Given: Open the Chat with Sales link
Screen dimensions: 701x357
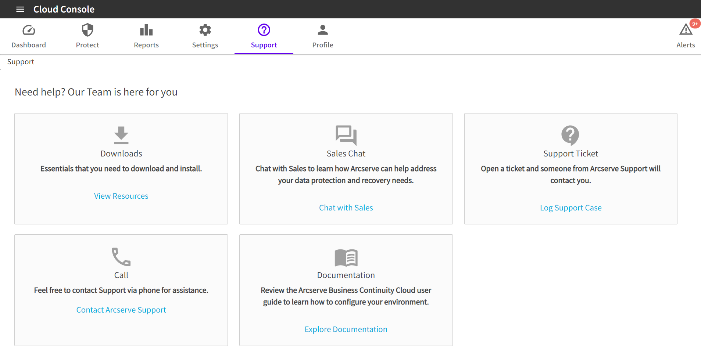Looking at the screenshot, I should pyautogui.click(x=346, y=208).
